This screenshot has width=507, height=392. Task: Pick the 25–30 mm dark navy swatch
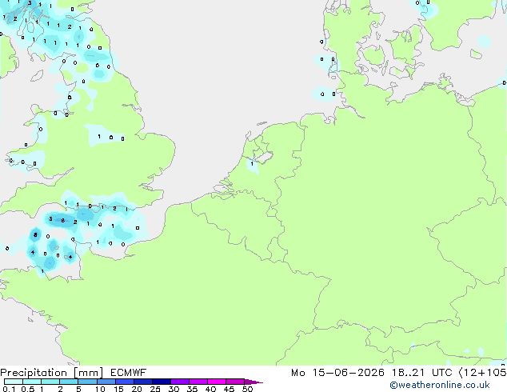(162, 382)
